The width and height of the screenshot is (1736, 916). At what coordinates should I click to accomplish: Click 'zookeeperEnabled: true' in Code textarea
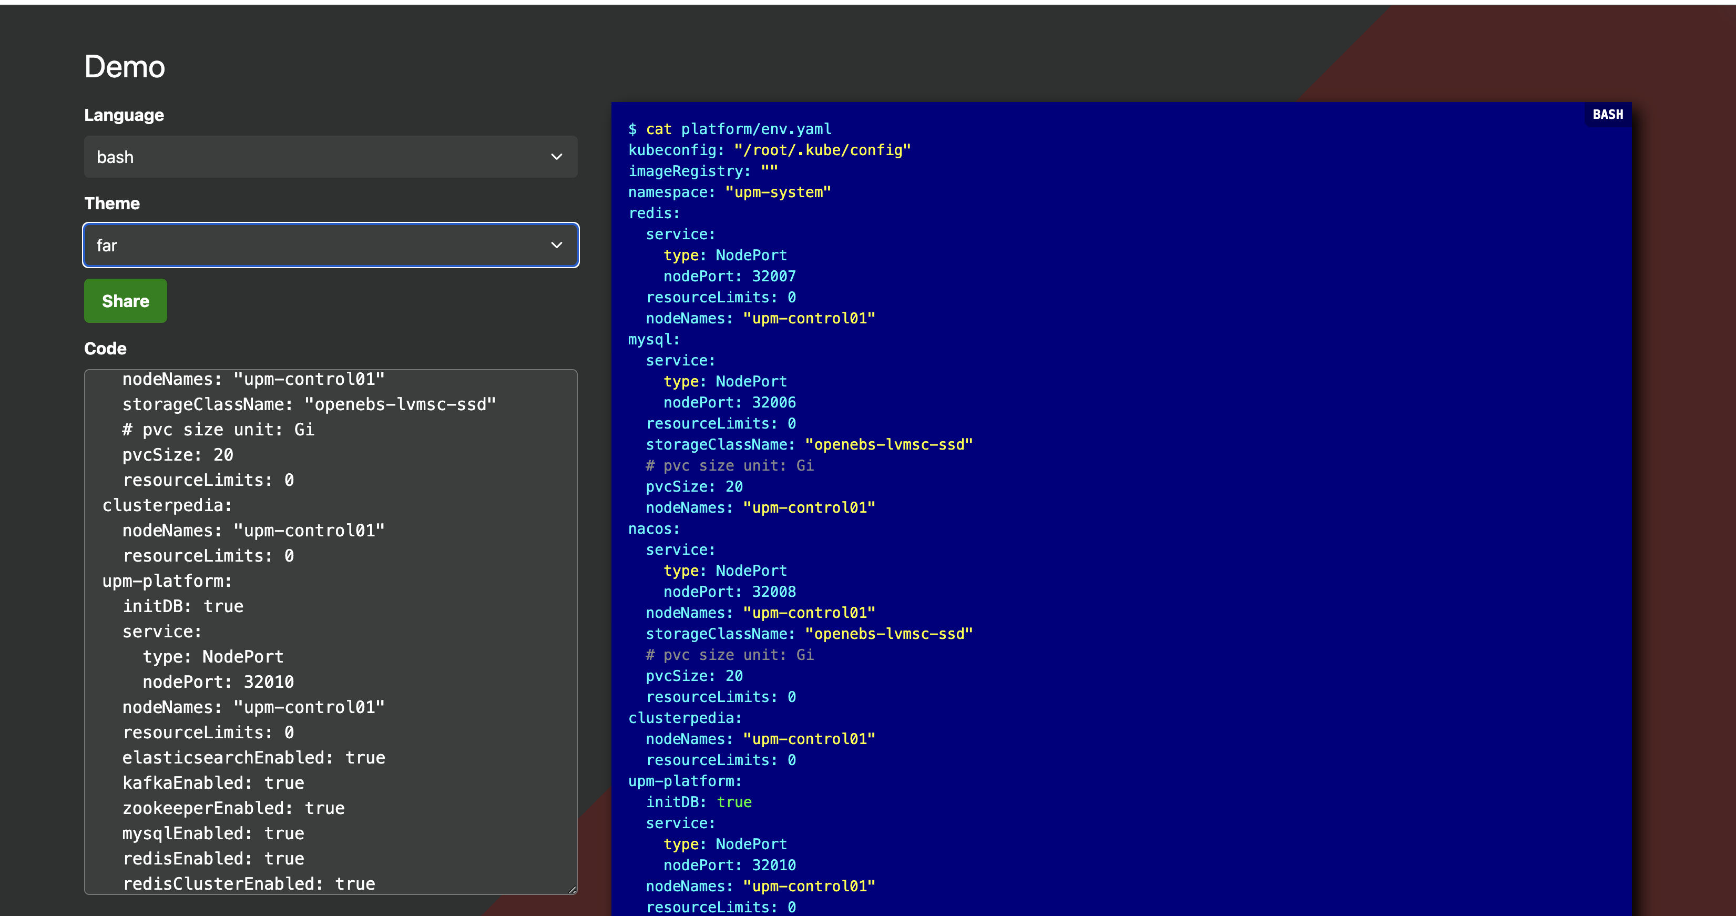[x=234, y=808]
